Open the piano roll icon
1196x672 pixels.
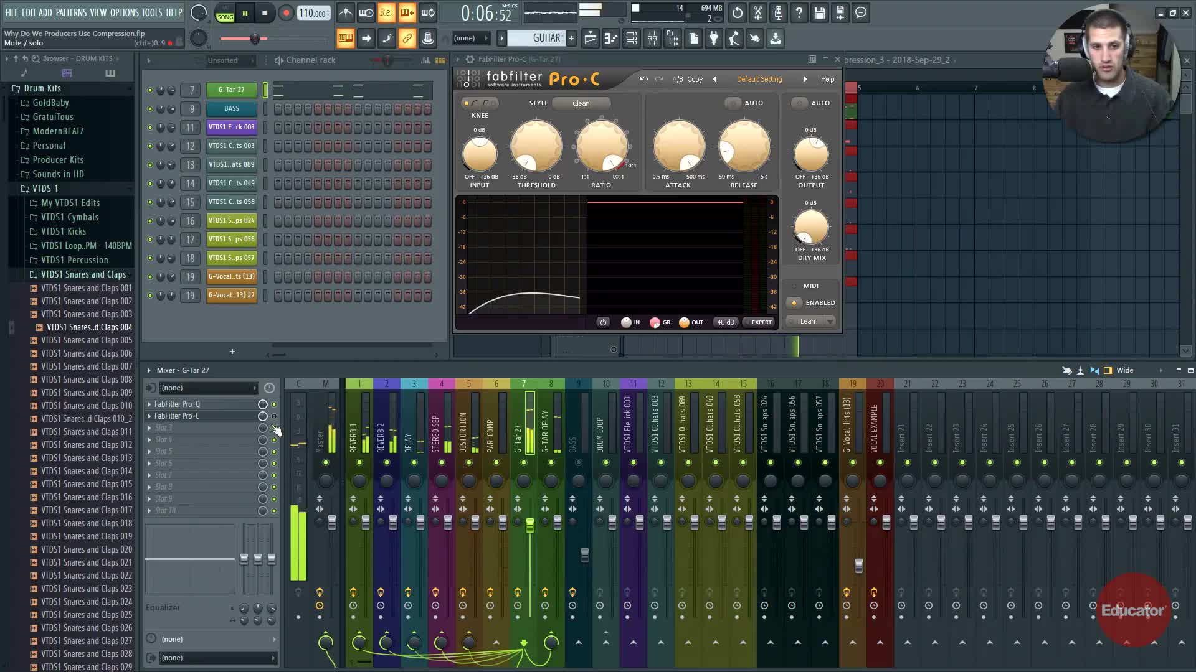tap(610, 39)
